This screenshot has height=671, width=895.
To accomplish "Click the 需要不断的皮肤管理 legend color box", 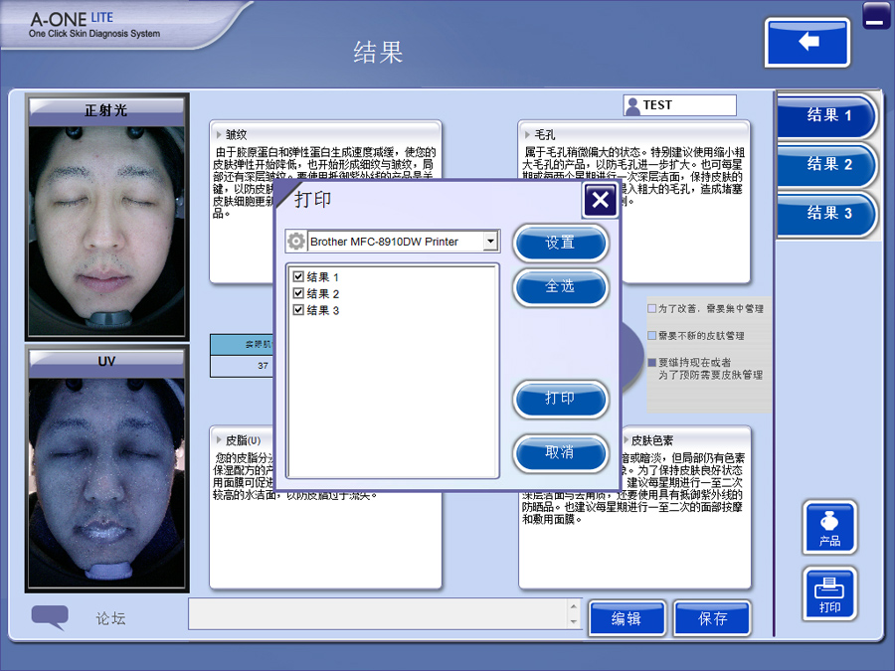I will coord(651,336).
